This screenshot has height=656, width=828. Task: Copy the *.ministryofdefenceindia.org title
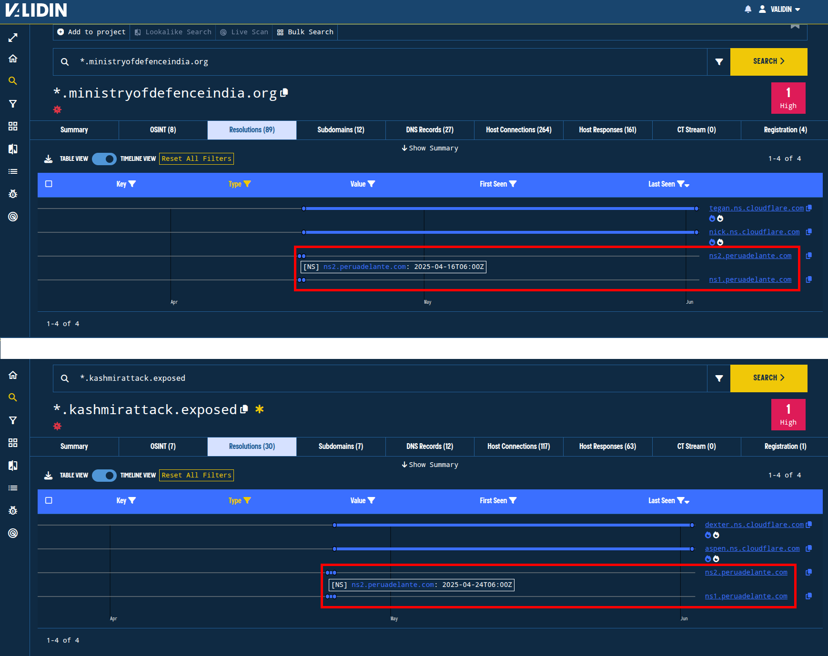pos(284,92)
